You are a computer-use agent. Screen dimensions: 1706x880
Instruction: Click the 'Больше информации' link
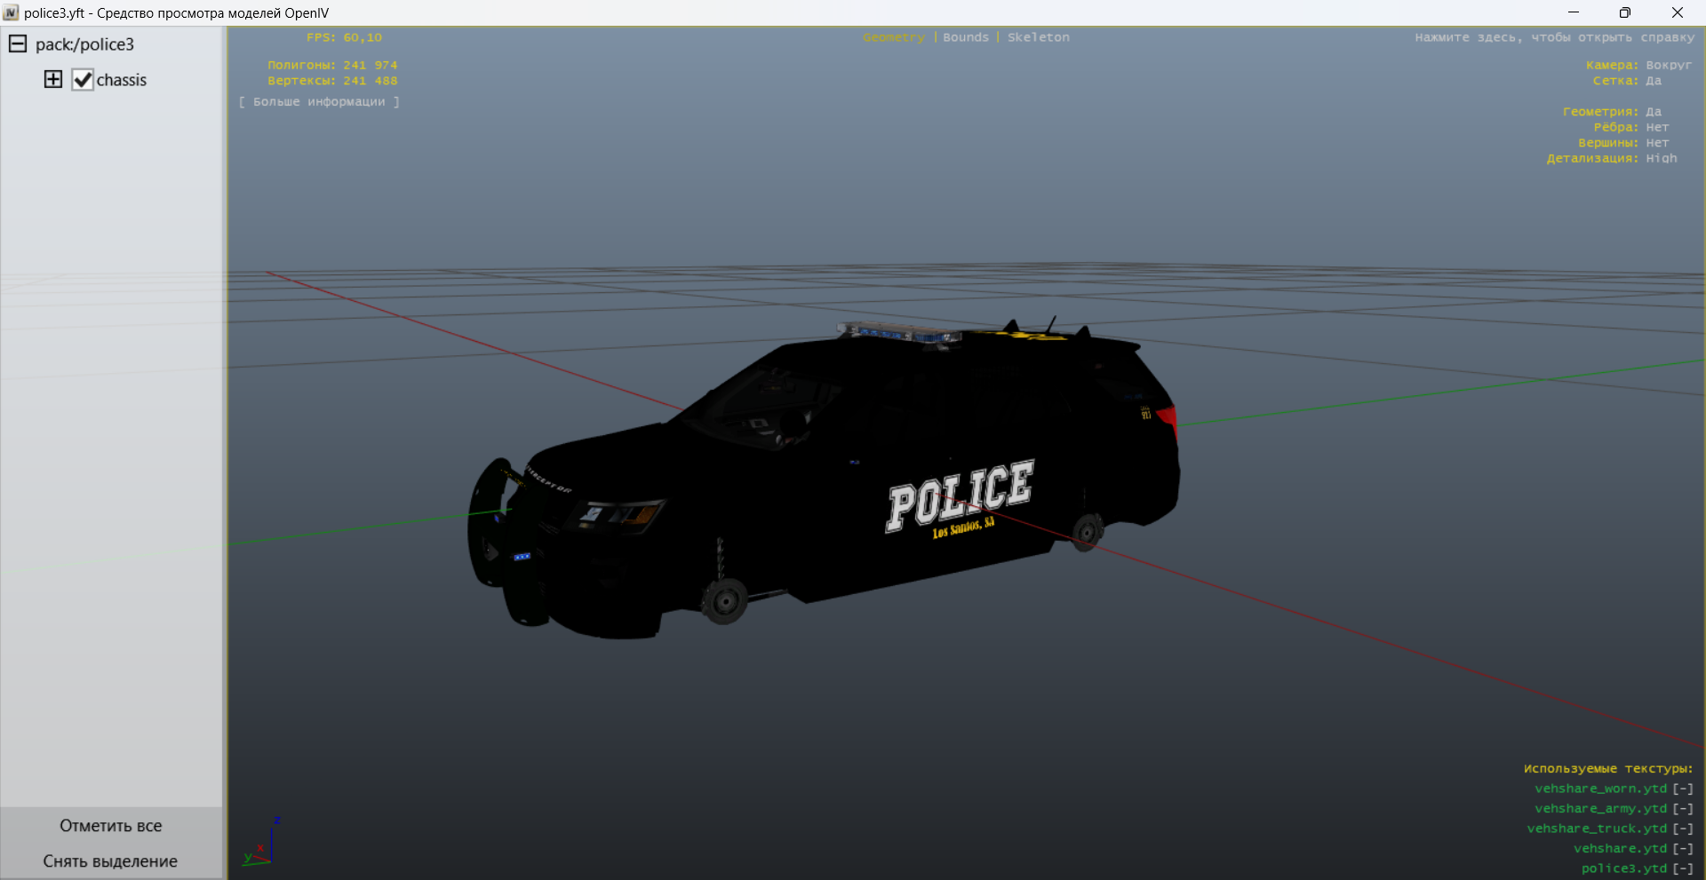tap(319, 102)
